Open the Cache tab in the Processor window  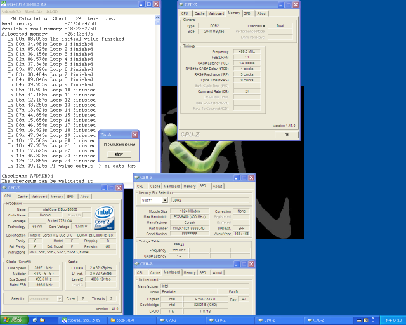tap(23, 196)
